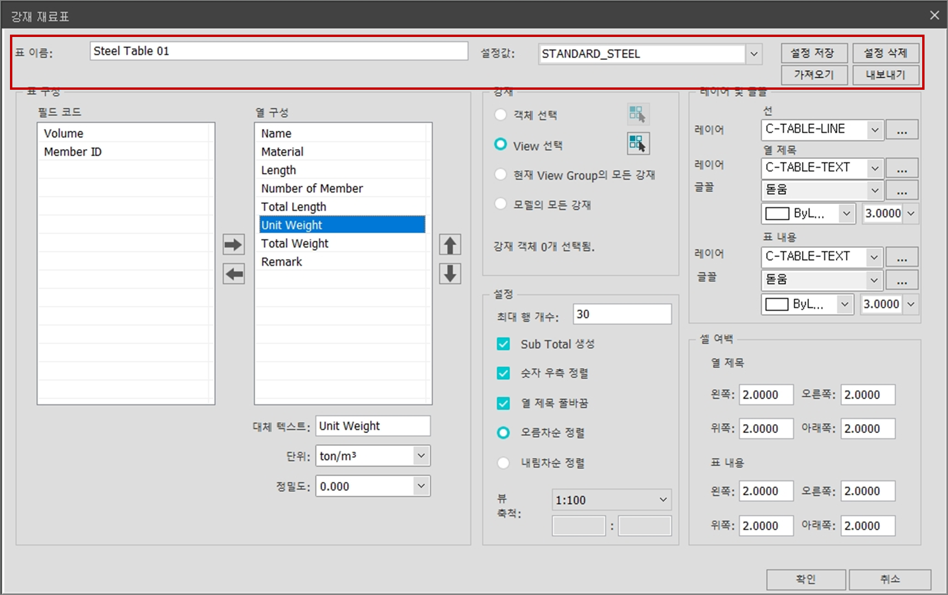Click right arrow to add field to columns
Screen dimensions: 948x595
click(x=233, y=244)
